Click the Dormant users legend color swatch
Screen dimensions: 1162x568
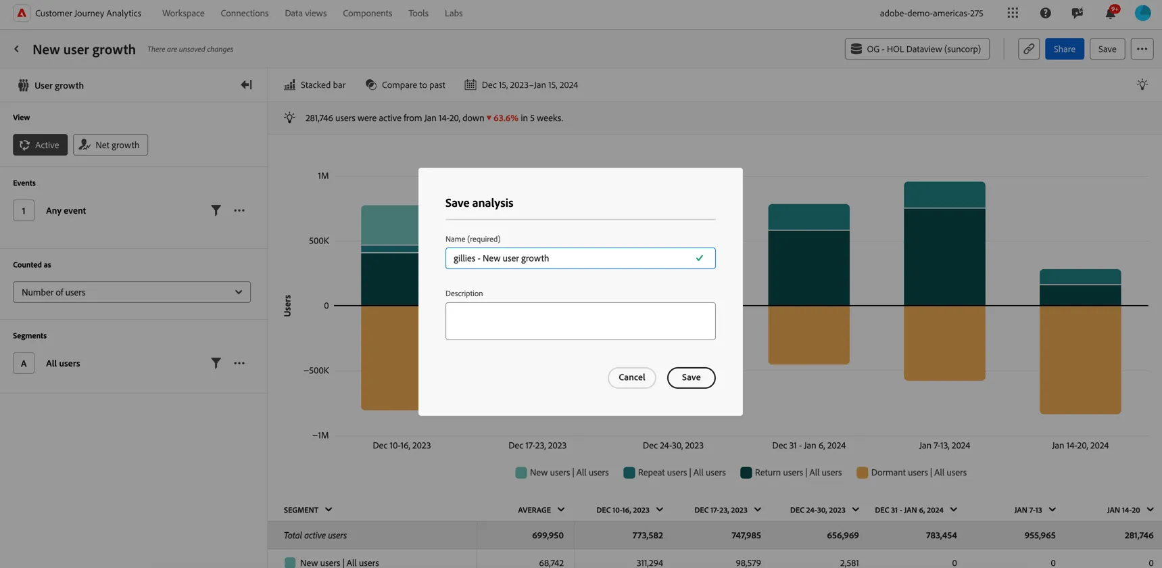point(862,473)
